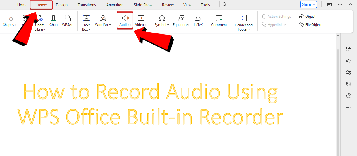Insert an Object from the ribbon
Viewport: 357px width, 156px height.
click(x=308, y=17)
